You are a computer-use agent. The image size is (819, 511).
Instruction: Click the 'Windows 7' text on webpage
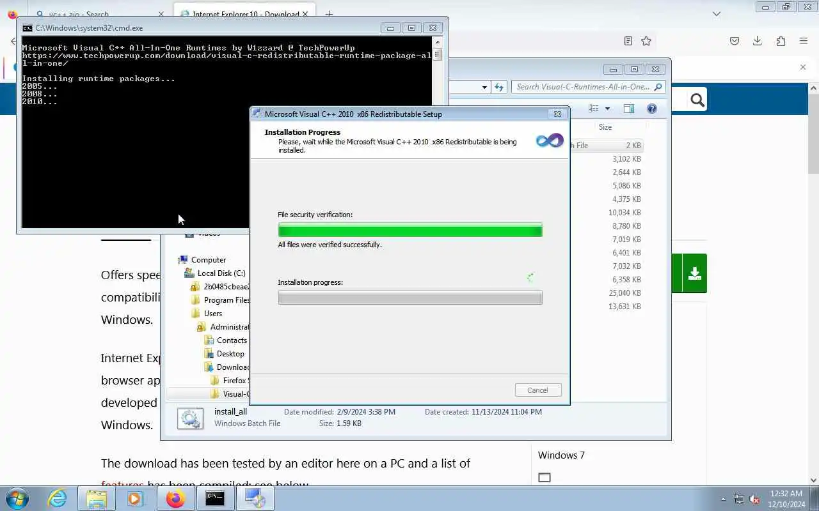[x=561, y=455]
